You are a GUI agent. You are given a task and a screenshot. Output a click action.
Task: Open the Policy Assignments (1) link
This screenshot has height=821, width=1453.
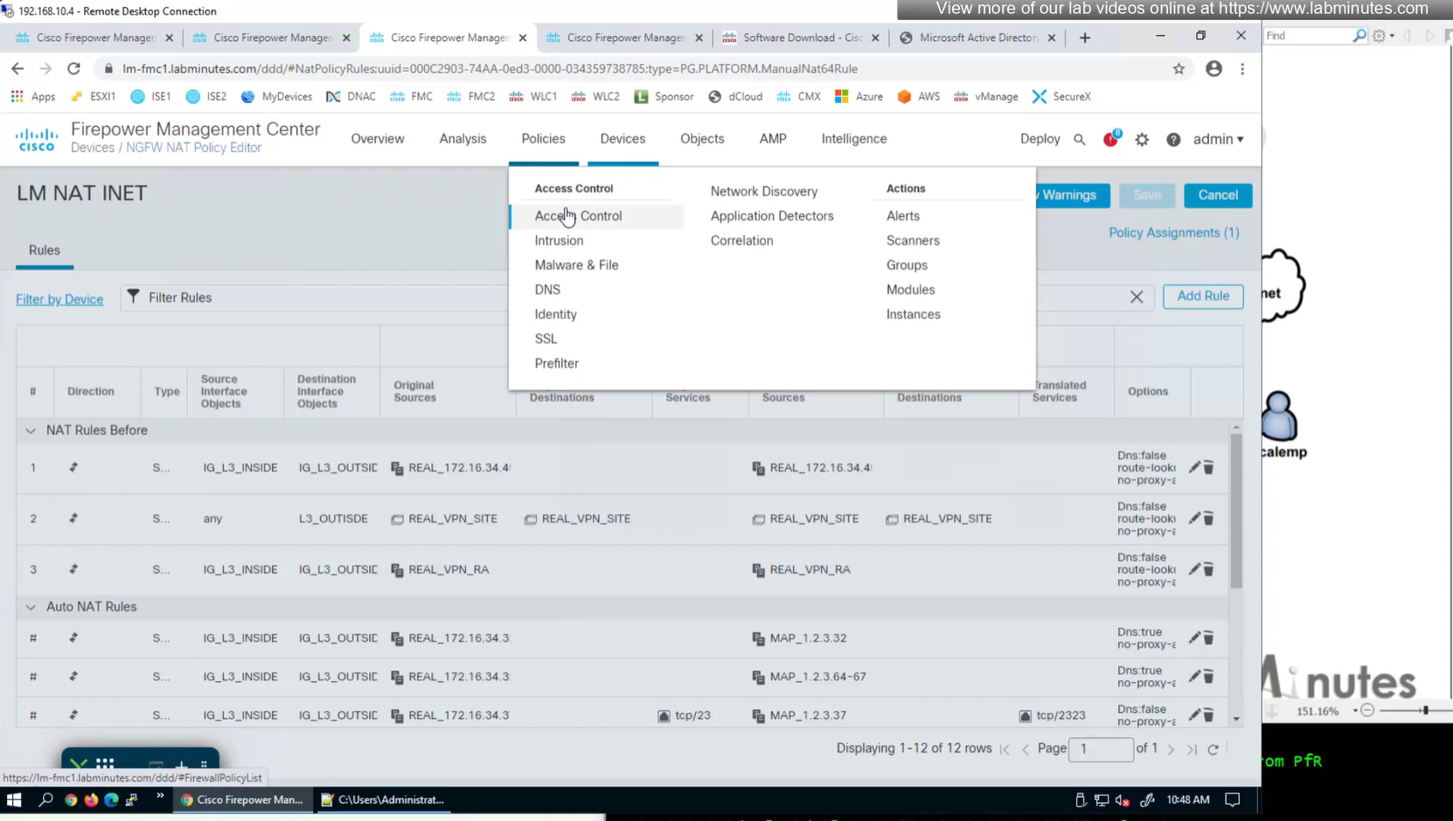coord(1173,233)
